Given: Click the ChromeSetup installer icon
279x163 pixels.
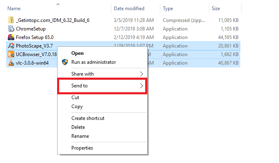Looking at the screenshot, I should pos(11,28).
